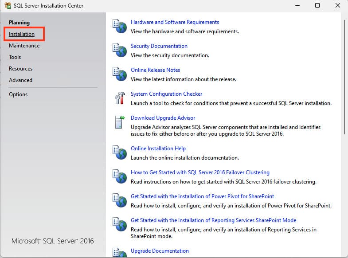Open the System Configuration Checker link

pyautogui.click(x=166, y=94)
